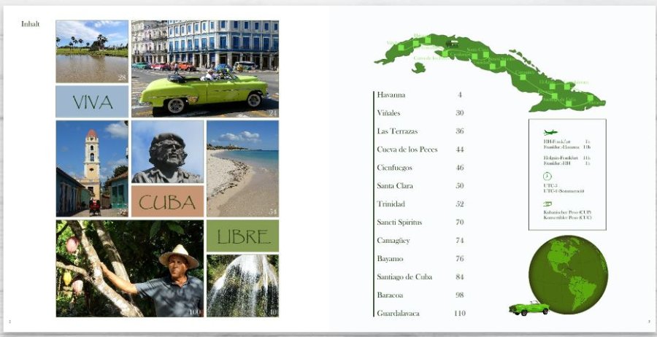Click page number 110 next to Guardalavaca
Viewport: 657px width, 337px height.
point(460,313)
